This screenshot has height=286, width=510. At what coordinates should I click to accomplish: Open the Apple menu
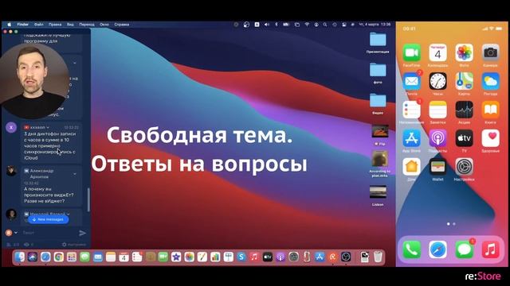pyautogui.click(x=9, y=25)
